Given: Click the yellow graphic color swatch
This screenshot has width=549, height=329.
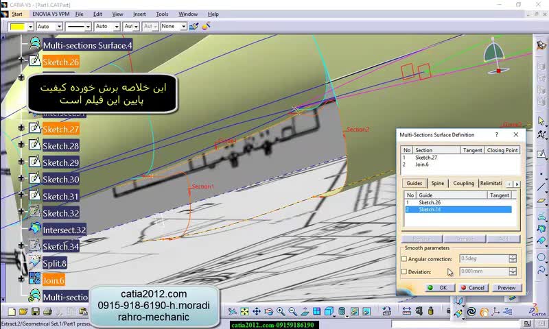Looking at the screenshot, I should click(18, 27).
